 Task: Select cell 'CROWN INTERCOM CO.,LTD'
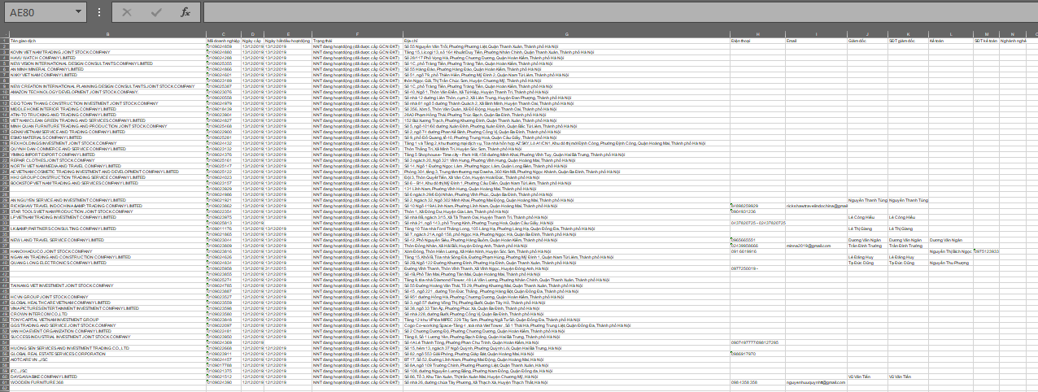(107, 315)
